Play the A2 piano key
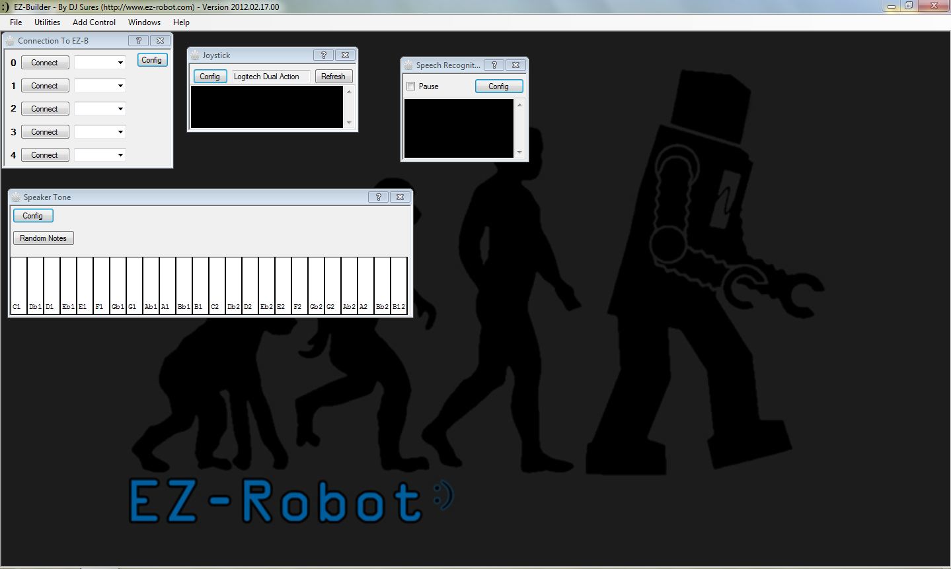 click(365, 285)
